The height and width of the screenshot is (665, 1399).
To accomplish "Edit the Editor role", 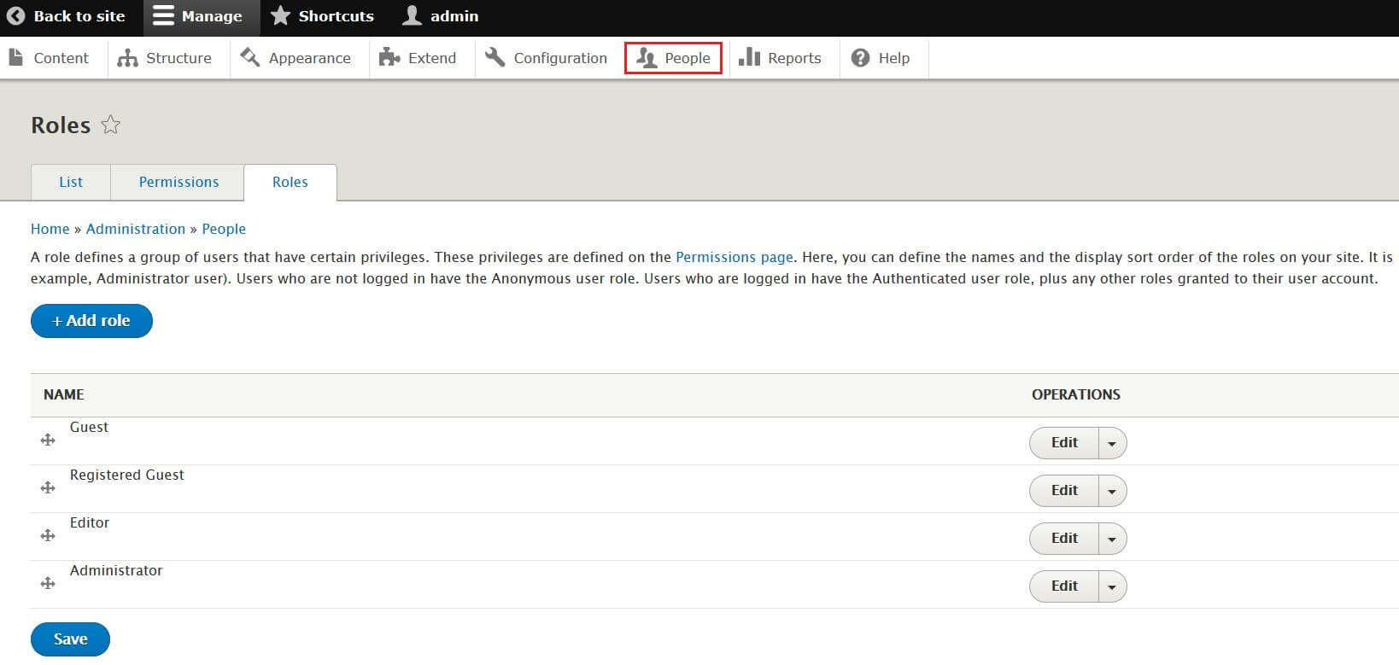I will [x=1063, y=539].
